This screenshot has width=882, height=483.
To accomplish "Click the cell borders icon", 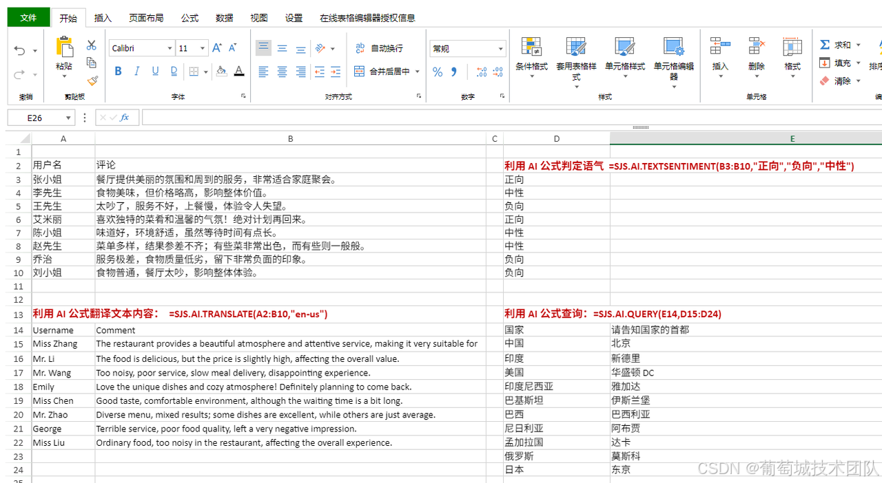I will pos(194,72).
